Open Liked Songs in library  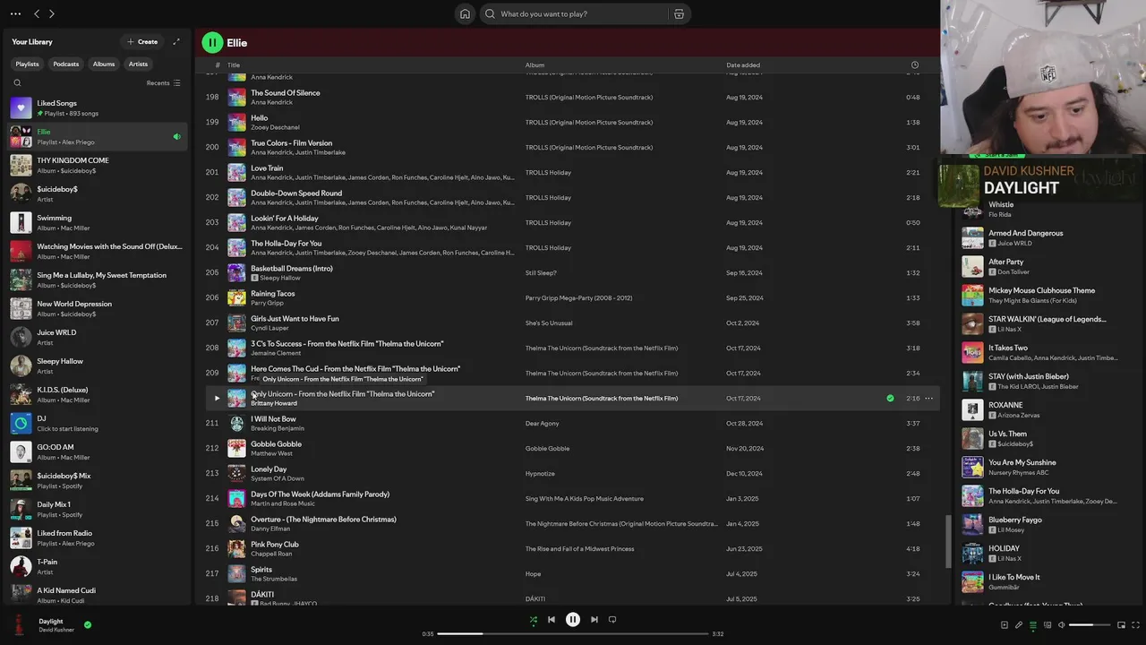pyautogui.click(x=97, y=107)
